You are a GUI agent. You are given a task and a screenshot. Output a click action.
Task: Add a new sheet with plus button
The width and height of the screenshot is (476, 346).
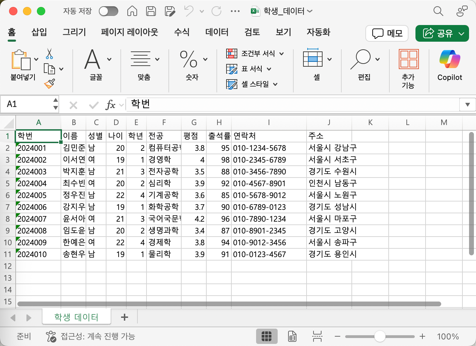pos(125,317)
